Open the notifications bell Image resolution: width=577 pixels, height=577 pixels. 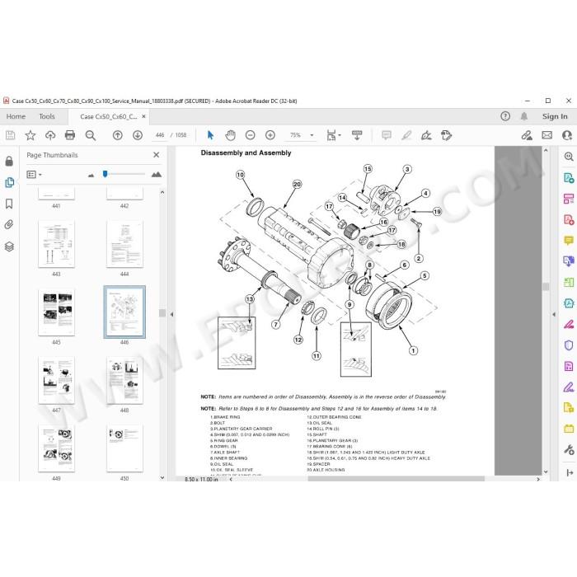click(x=524, y=116)
